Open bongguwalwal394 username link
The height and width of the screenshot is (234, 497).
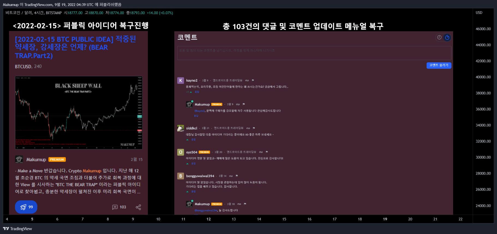point(200,176)
